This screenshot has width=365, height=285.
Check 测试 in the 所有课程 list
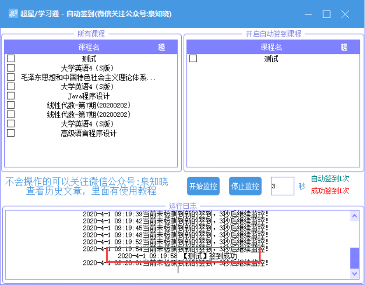point(11,59)
